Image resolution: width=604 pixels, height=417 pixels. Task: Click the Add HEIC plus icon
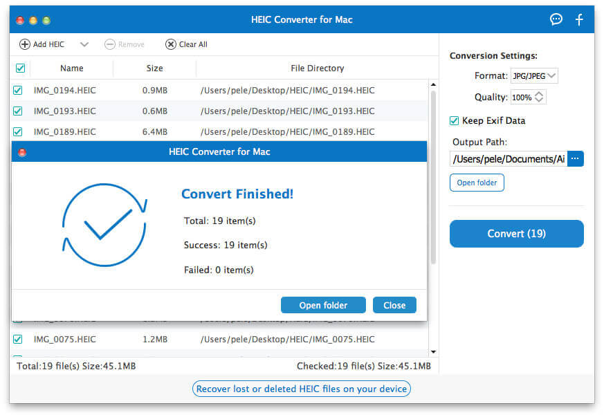(x=25, y=44)
